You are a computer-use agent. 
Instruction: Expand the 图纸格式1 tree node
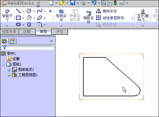9,70
